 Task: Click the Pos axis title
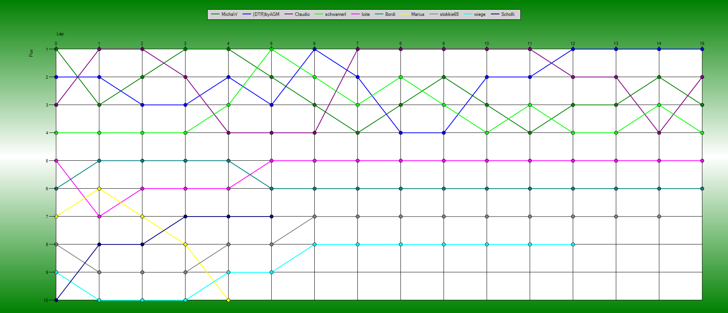31,53
